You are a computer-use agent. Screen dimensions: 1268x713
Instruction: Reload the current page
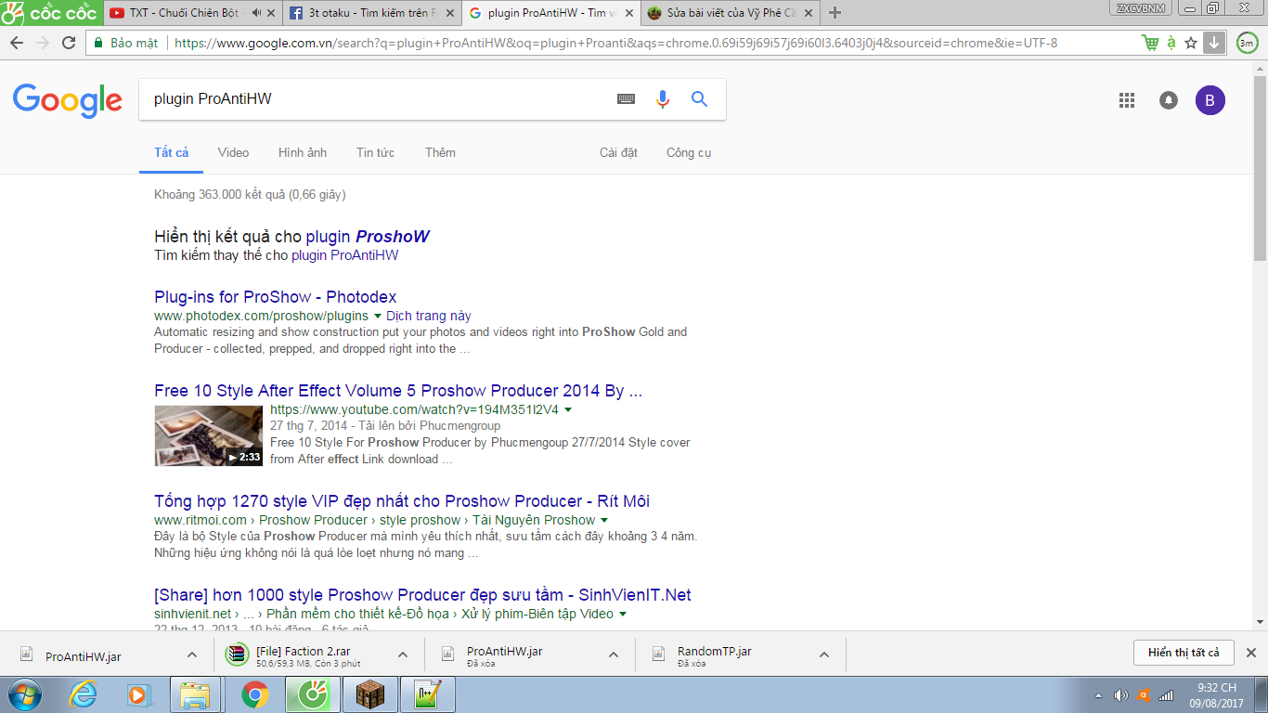click(69, 43)
